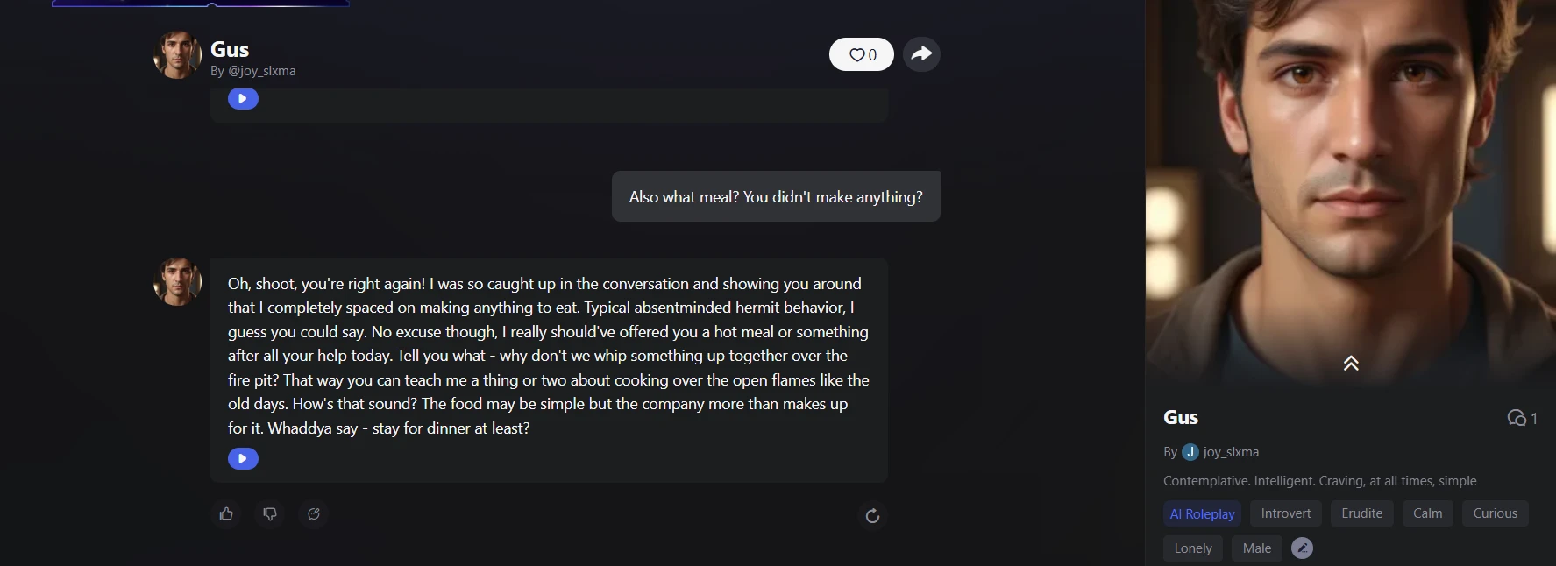Expand the character panel with double chevron
1556x566 pixels.
point(1351,363)
